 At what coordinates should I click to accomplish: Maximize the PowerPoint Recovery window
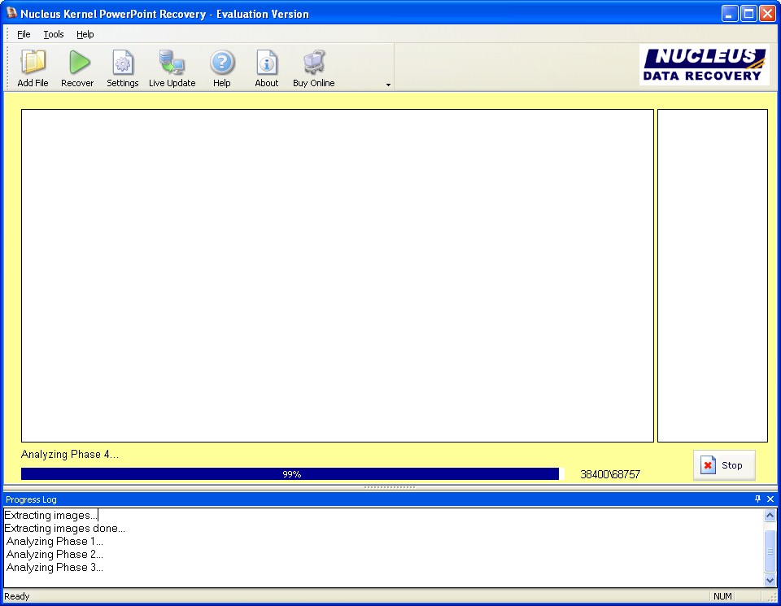748,14
